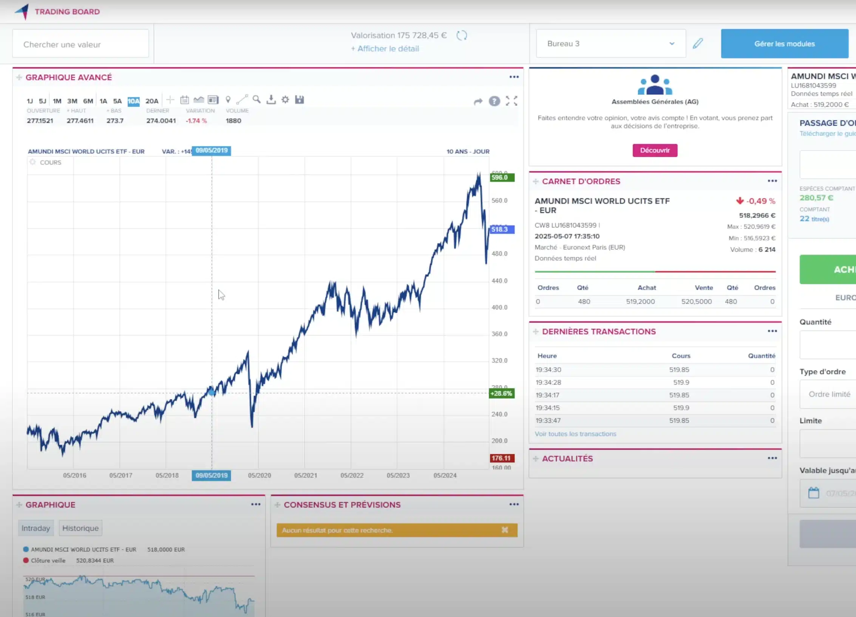This screenshot has height=617, width=856.
Task: Refresh the portfolio valuation
Action: (x=462, y=35)
